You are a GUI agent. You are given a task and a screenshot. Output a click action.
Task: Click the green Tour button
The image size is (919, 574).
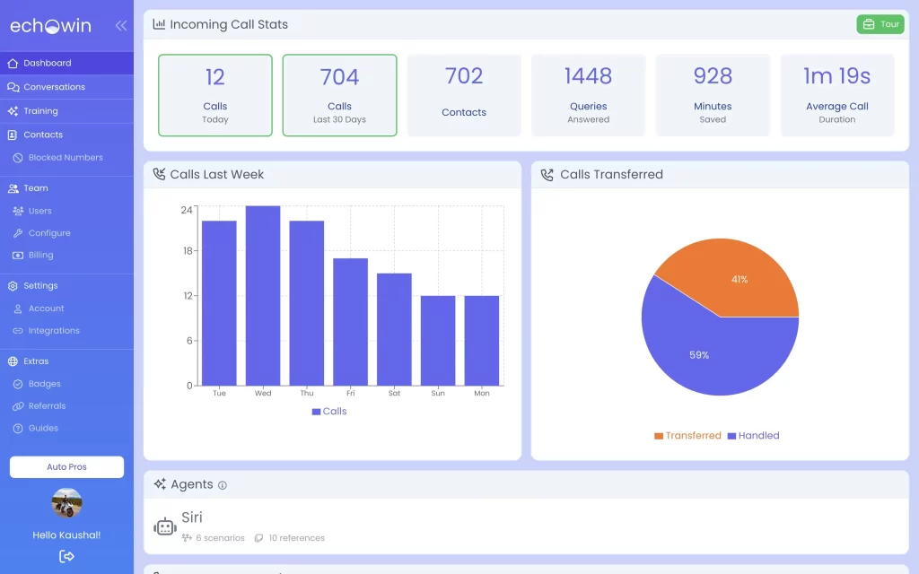coord(880,24)
